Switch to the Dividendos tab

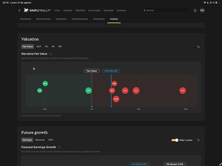click(x=99, y=19)
